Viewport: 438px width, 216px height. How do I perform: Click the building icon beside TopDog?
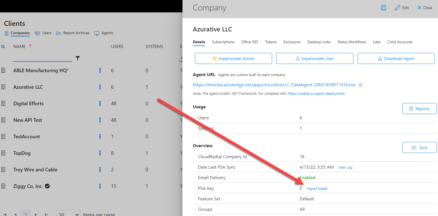point(3,153)
